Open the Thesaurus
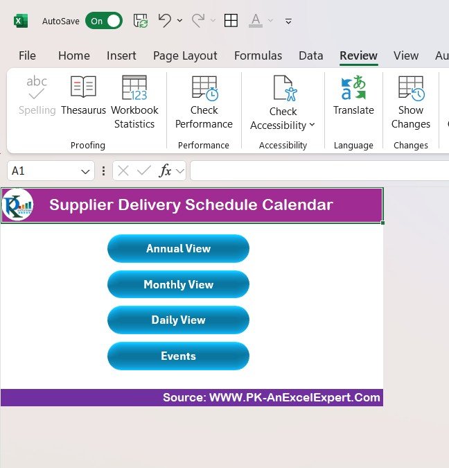The image size is (449, 468). point(84,96)
